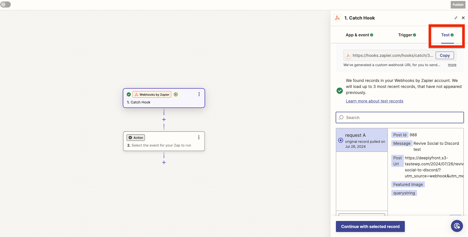Open the three-dot menu on Catch Hook step
The height and width of the screenshot is (237, 468).
[x=199, y=94]
